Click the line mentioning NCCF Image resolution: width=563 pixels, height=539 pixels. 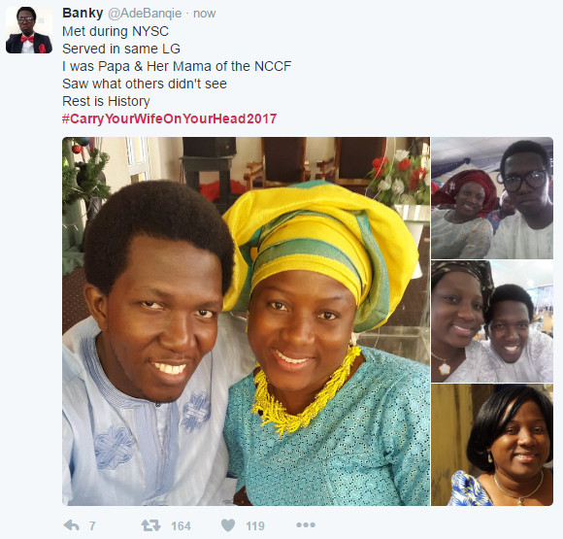pyautogui.click(x=177, y=66)
